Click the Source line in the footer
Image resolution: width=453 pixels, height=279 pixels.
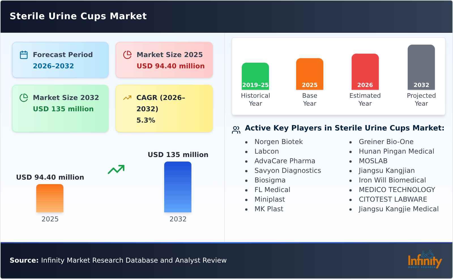pyautogui.click(x=118, y=260)
